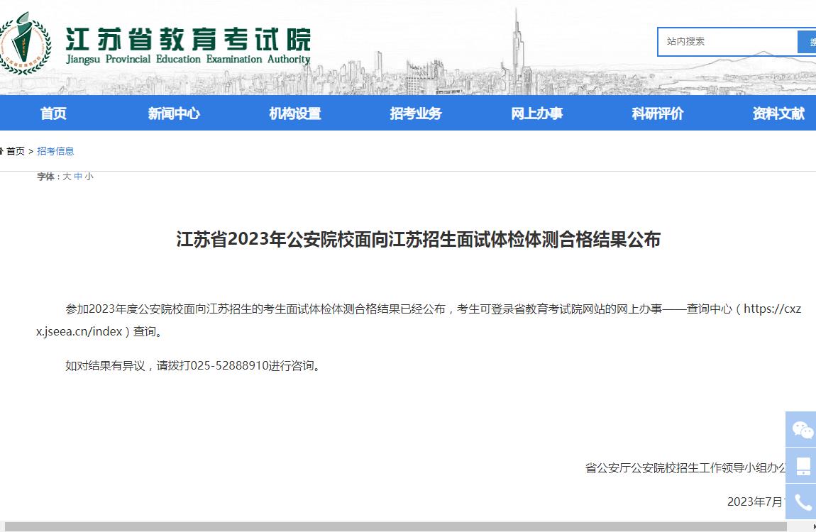Set font size to 大
This screenshot has height=532, width=816.
tap(67, 177)
